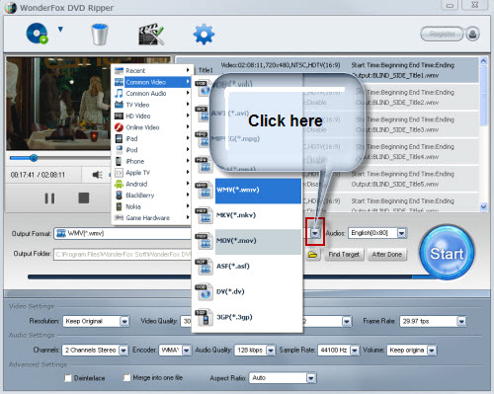Click the MKV format file icon

[x=204, y=215]
